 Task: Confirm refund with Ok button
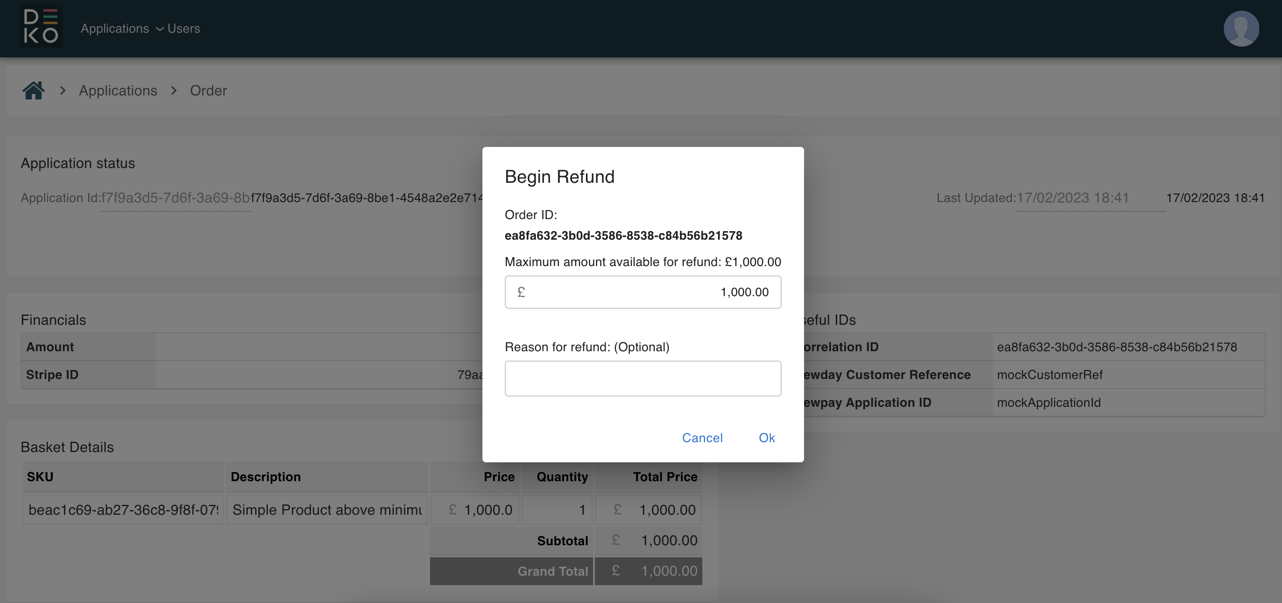(x=766, y=438)
